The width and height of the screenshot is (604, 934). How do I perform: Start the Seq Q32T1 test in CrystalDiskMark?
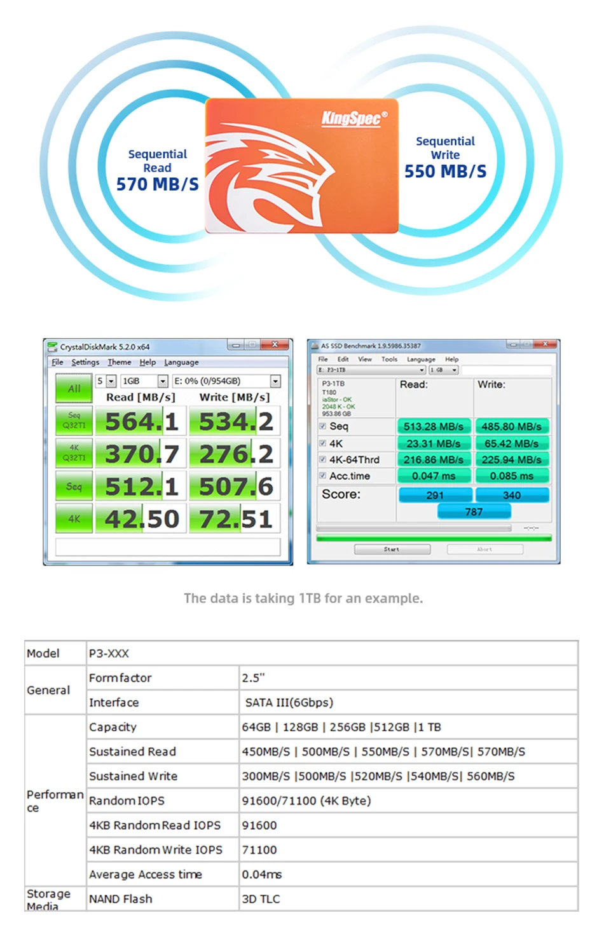click(x=74, y=421)
